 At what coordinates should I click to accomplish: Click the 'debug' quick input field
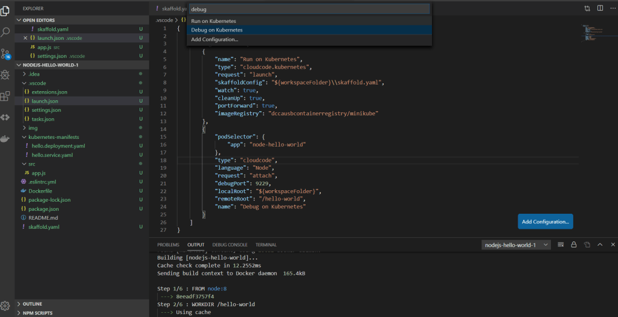[309, 9]
